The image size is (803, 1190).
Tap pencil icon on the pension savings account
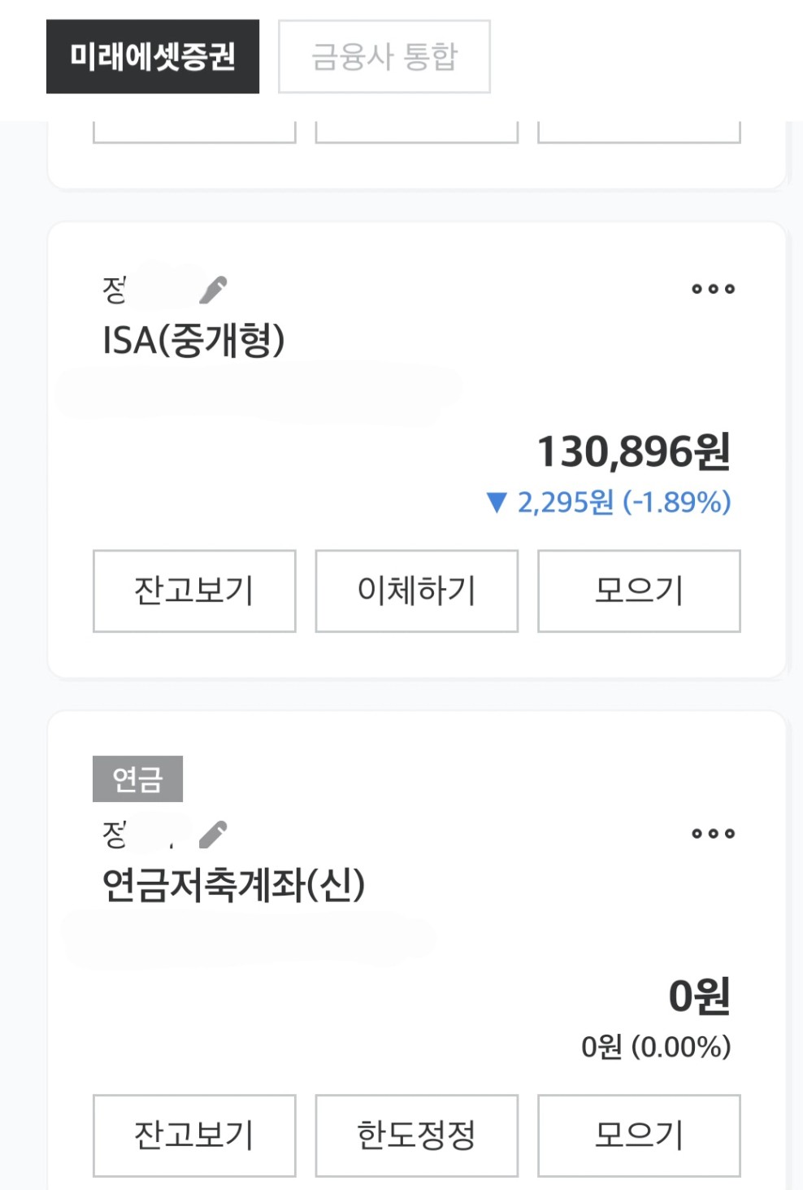(213, 834)
